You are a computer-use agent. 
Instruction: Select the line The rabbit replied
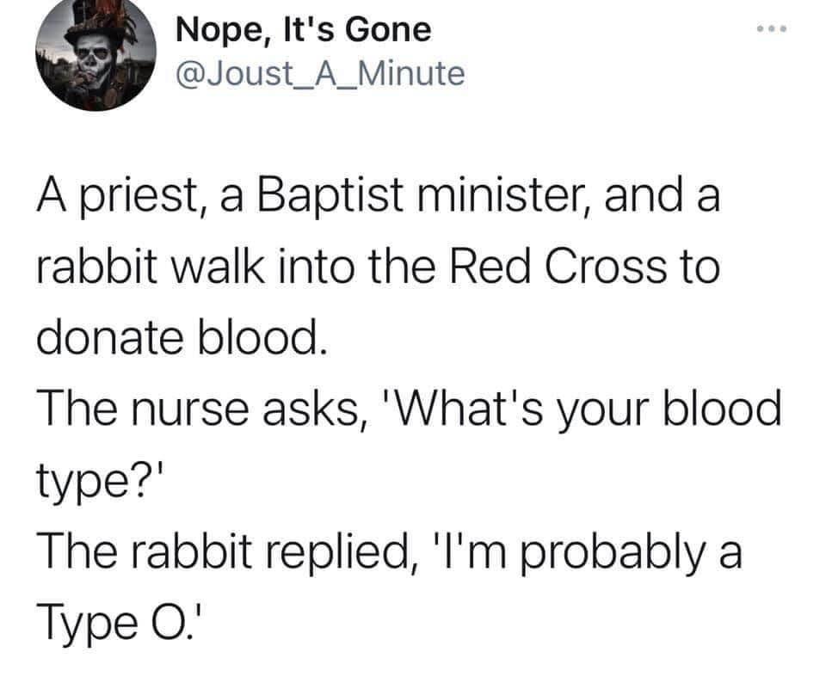click(x=389, y=552)
